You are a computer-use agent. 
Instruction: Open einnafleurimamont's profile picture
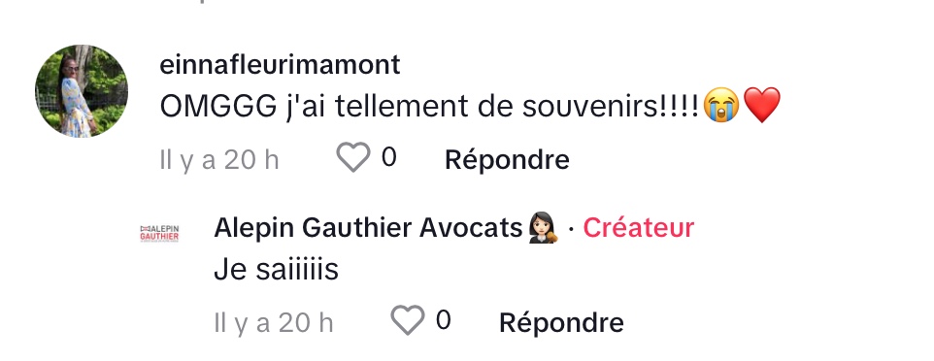pos(81,91)
